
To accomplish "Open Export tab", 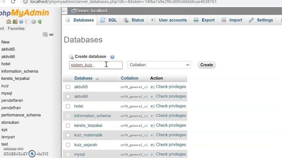I will point(204,20).
